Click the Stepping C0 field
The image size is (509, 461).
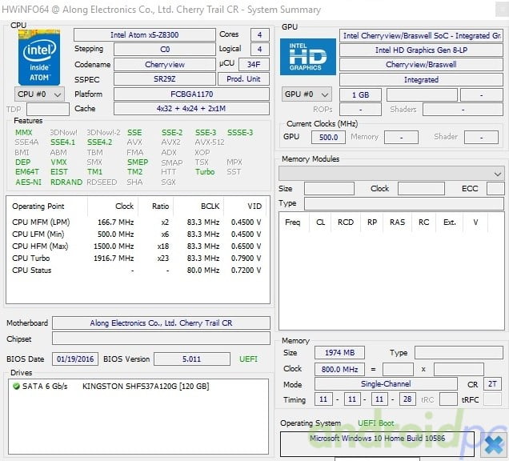pyautogui.click(x=165, y=50)
